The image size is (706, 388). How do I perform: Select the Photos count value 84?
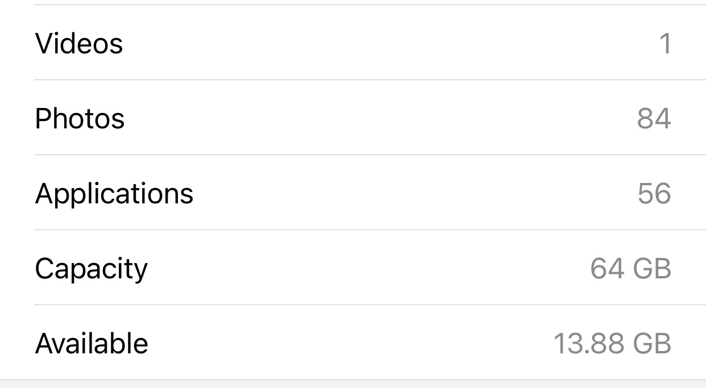pyautogui.click(x=654, y=119)
